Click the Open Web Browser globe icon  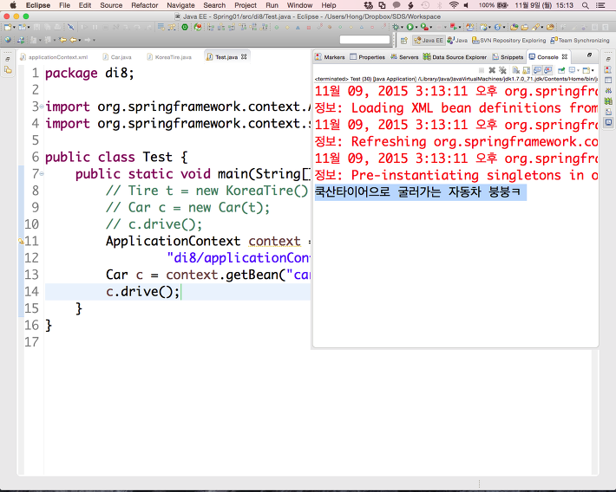[x=8, y=40]
